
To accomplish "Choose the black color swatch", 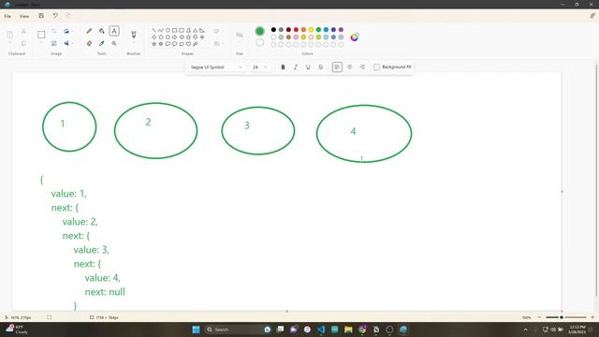I will coord(273,29).
